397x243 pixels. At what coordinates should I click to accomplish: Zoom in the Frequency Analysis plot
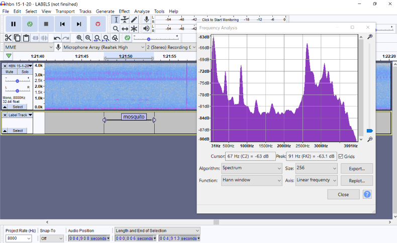(370, 37)
